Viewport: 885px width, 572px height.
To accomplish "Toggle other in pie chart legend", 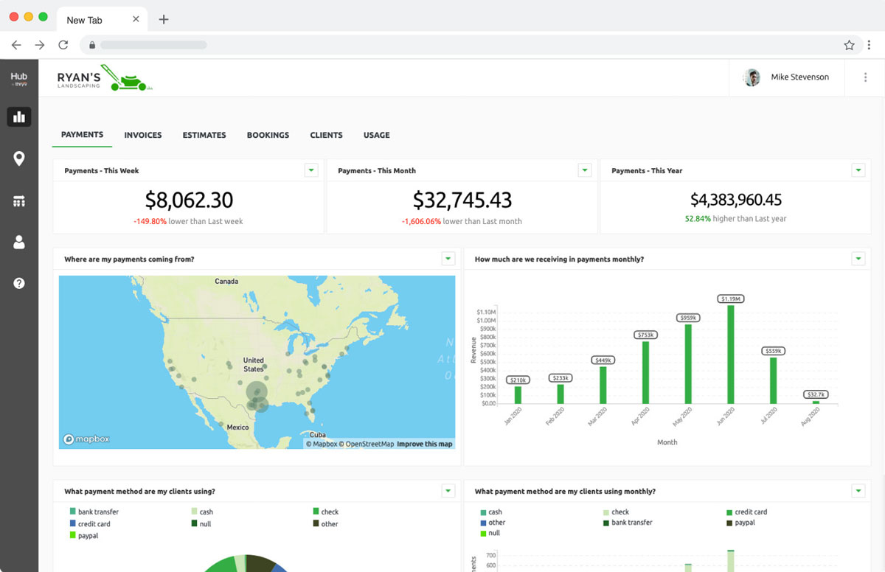I will click(325, 524).
